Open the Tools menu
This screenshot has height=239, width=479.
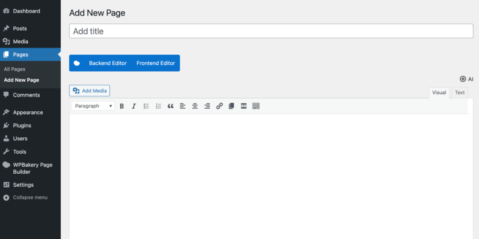(30, 152)
